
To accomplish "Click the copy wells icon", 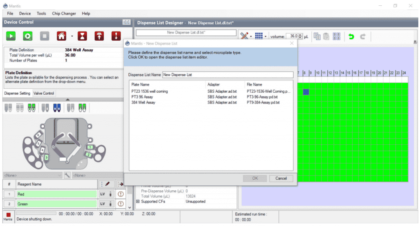I will pyautogui.click(x=317, y=37).
